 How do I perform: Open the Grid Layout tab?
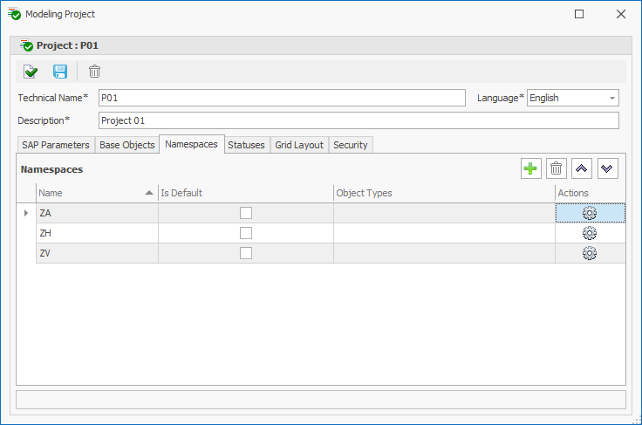click(x=299, y=145)
